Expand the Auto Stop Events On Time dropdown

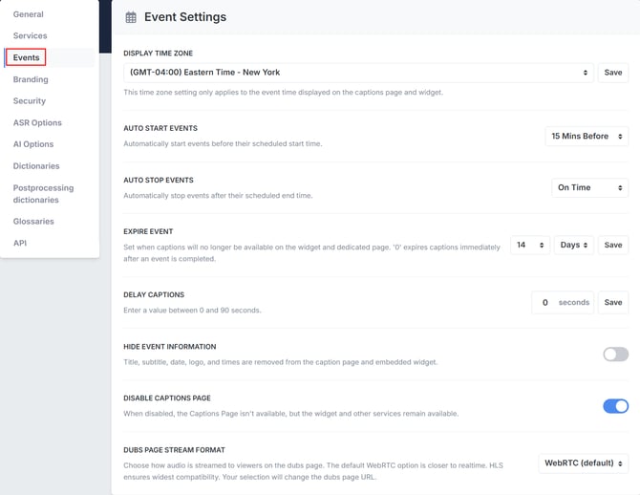590,188
